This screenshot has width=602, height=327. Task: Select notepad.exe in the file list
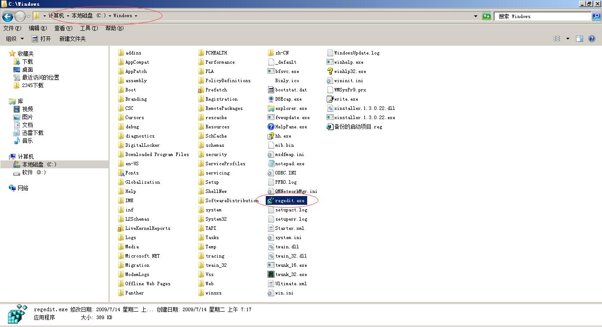click(x=289, y=163)
